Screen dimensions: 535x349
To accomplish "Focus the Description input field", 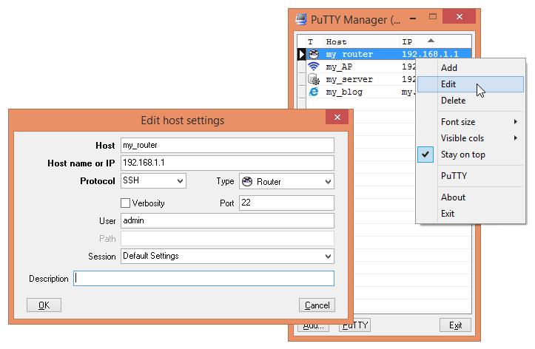I will (x=203, y=279).
